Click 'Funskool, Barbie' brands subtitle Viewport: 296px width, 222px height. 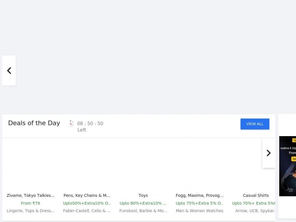[143, 211]
